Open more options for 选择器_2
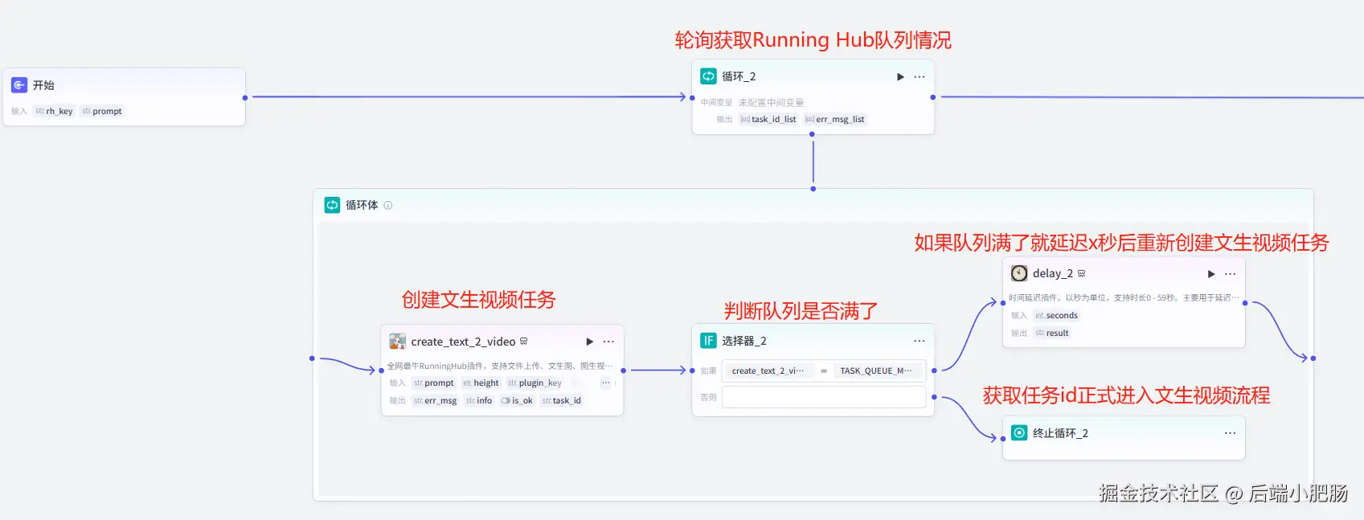The image size is (1364, 520). coord(920,341)
